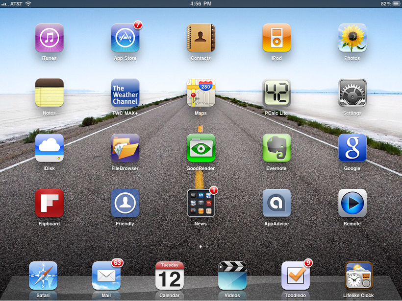This screenshot has height=301, width=402.
Task: Open the GoodReader app
Action: click(x=201, y=148)
